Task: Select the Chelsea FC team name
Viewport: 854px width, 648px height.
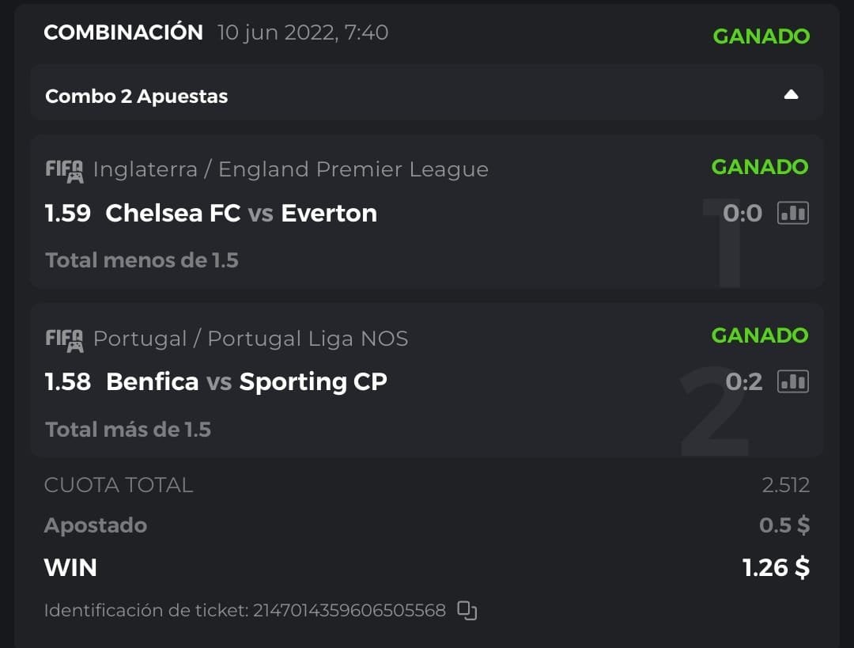Action: 172,213
